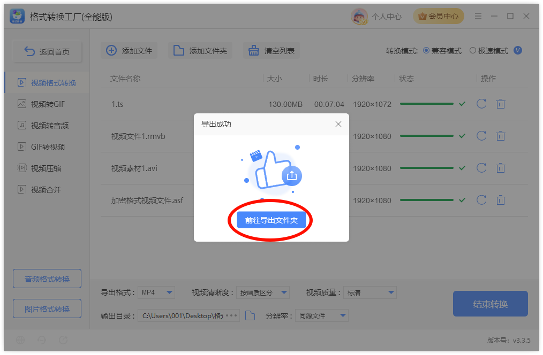Click the VIP badge beside 极速模式
The image size is (543, 355).
point(518,50)
